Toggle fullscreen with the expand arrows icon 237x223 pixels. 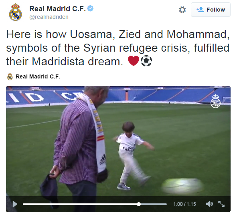pos(221,204)
